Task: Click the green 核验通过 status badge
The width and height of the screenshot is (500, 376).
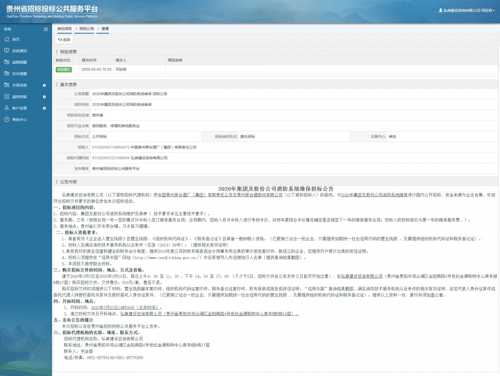Action: [64, 70]
